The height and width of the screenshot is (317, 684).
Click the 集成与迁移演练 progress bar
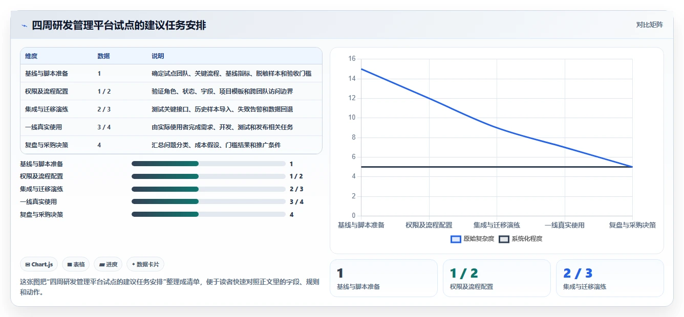(208, 189)
